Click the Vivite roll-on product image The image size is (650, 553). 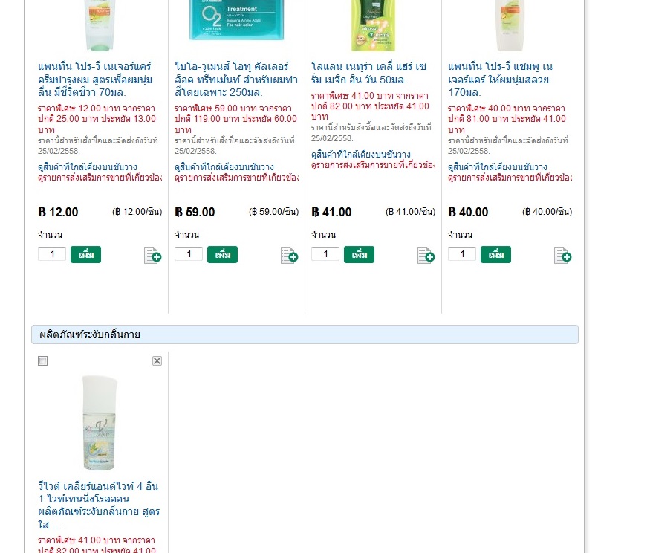click(100, 423)
